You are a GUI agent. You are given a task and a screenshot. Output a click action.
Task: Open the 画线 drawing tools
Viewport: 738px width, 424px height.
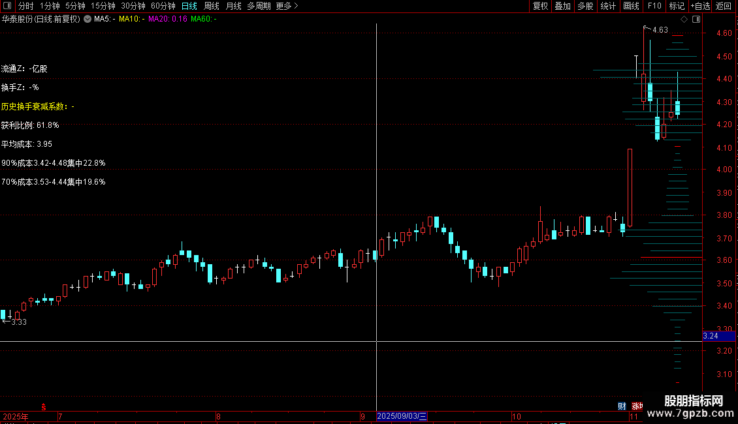click(x=631, y=6)
